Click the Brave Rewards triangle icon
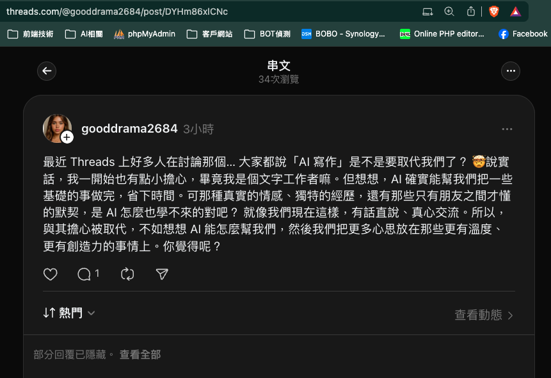 (x=516, y=12)
